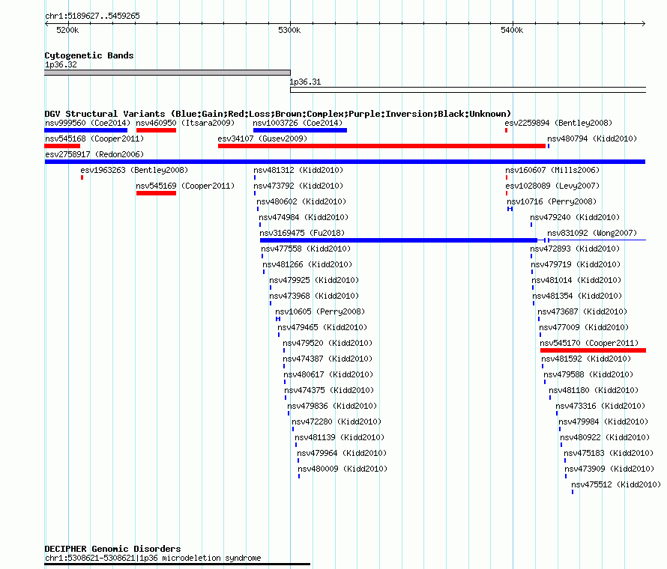Click nsv473316 (Kidd2010) label
Viewport: 667px width, 569px height.
click(x=600, y=406)
